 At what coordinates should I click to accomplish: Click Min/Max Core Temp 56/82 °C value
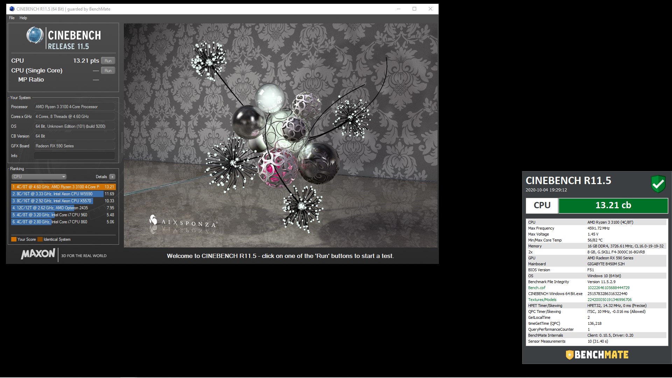coord(595,240)
